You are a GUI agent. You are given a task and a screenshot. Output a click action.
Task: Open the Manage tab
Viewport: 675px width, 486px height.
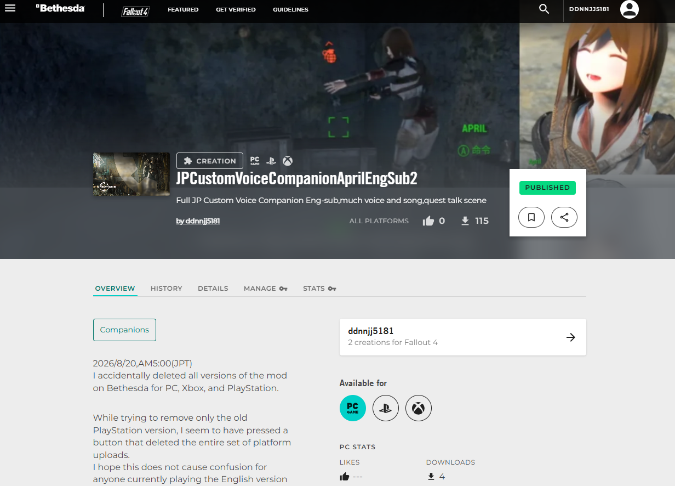pyautogui.click(x=266, y=289)
